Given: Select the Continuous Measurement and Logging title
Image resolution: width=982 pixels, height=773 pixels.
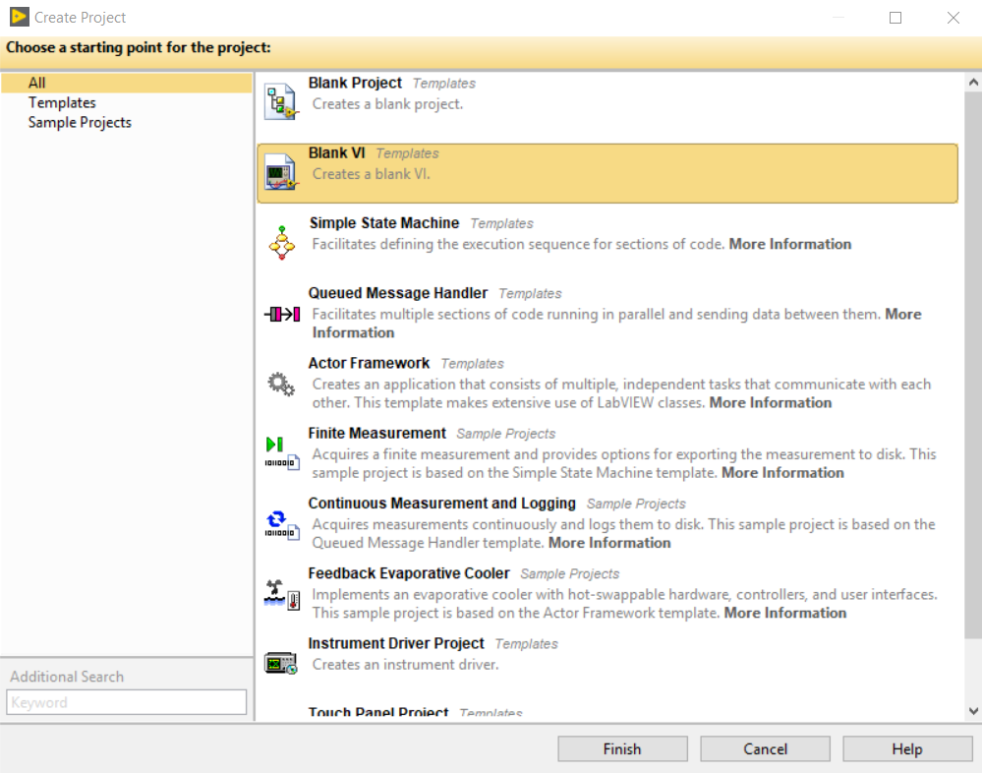Looking at the screenshot, I should (x=441, y=505).
